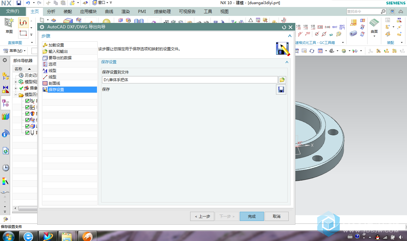The width and height of the screenshot is (407, 241).
Task: Open Internet Explorer from taskbar
Action: point(28,236)
